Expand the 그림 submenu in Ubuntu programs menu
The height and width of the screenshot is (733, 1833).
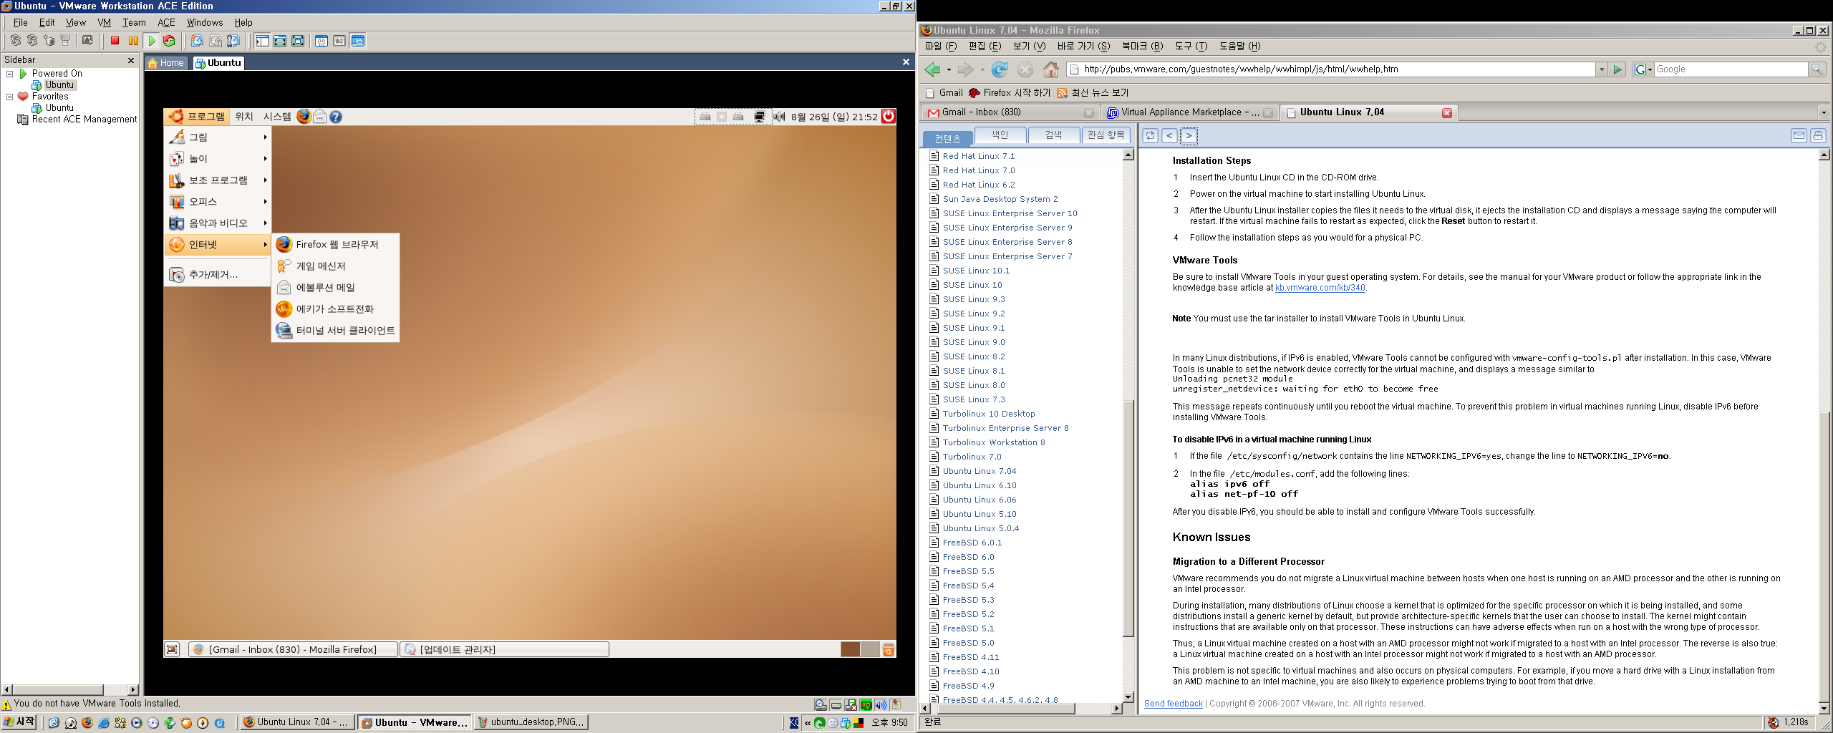pyautogui.click(x=218, y=137)
